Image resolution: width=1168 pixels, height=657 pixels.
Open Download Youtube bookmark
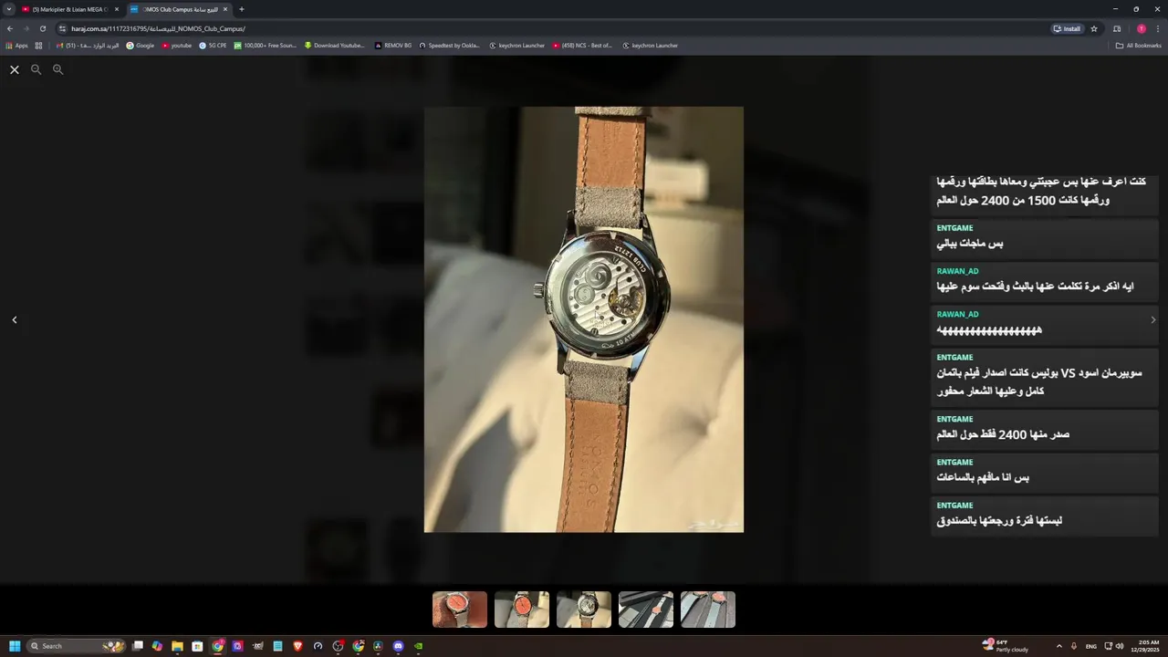click(334, 46)
